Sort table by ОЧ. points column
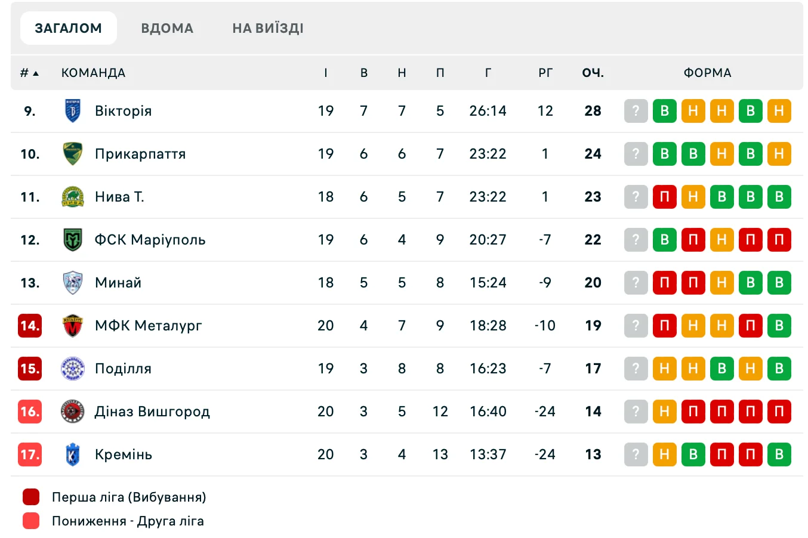Screen dimensions: 808x538 [593, 73]
